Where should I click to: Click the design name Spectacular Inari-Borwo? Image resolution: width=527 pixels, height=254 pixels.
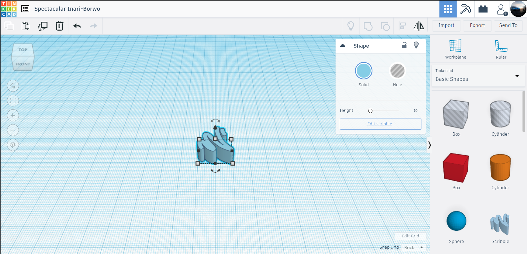[67, 9]
